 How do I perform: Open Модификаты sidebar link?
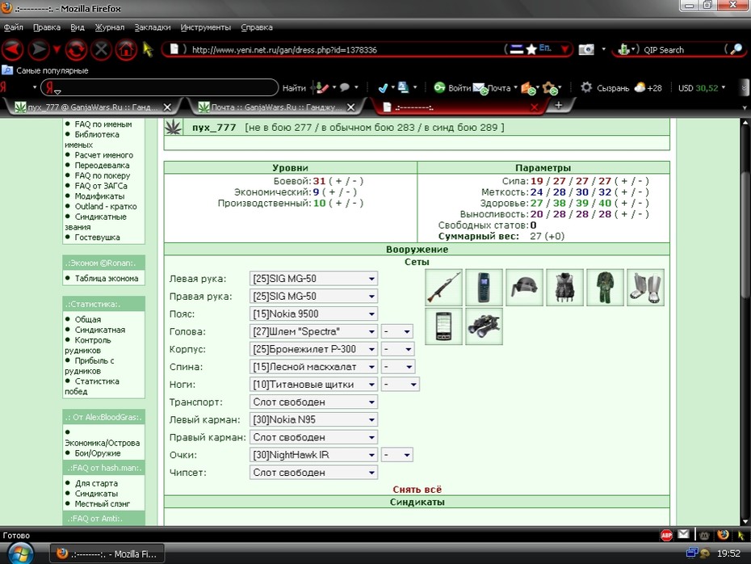coord(99,196)
